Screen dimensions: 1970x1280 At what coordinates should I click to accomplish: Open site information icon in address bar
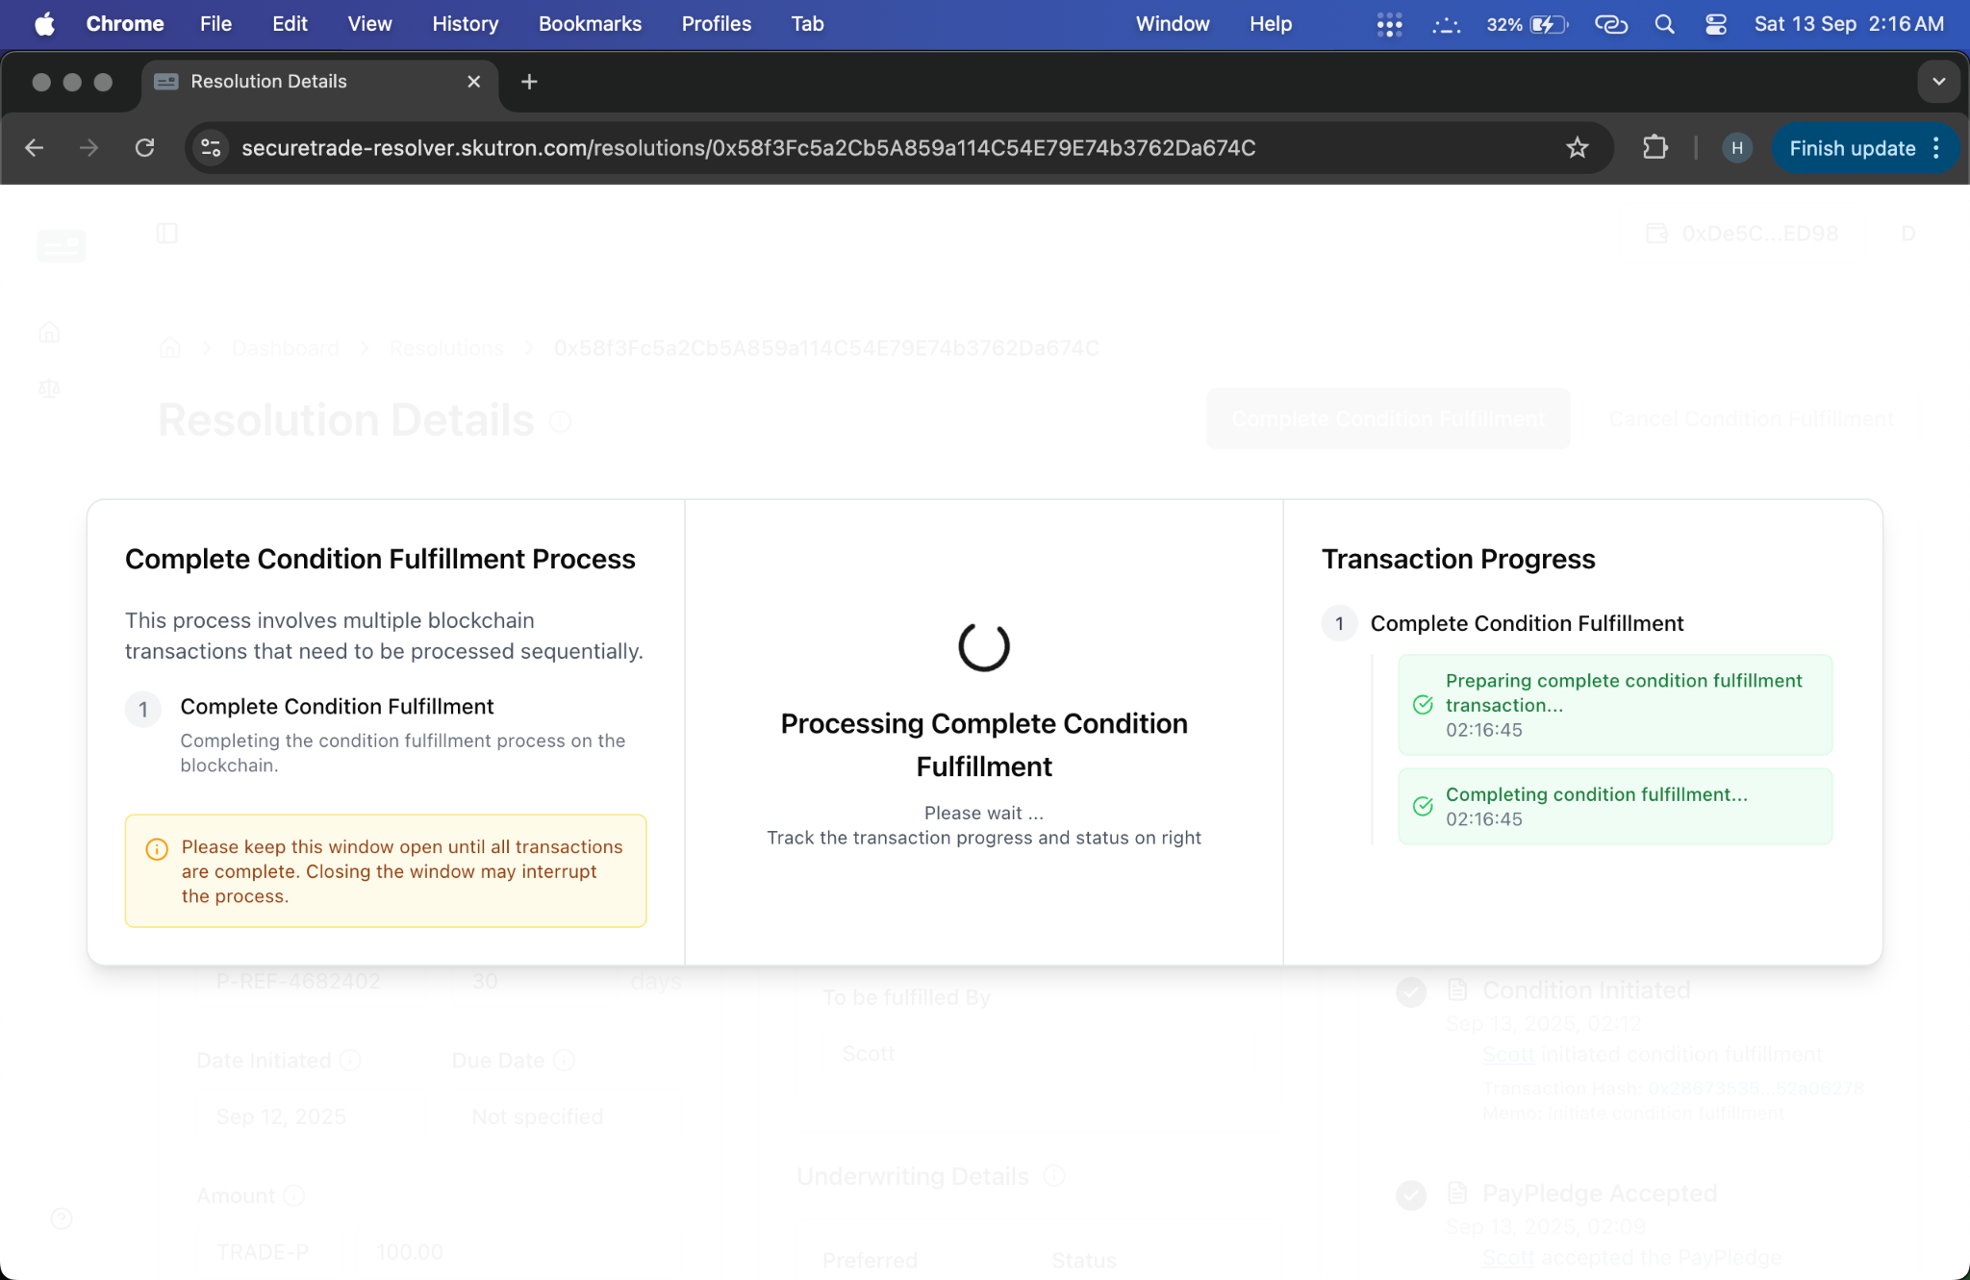click(x=211, y=148)
